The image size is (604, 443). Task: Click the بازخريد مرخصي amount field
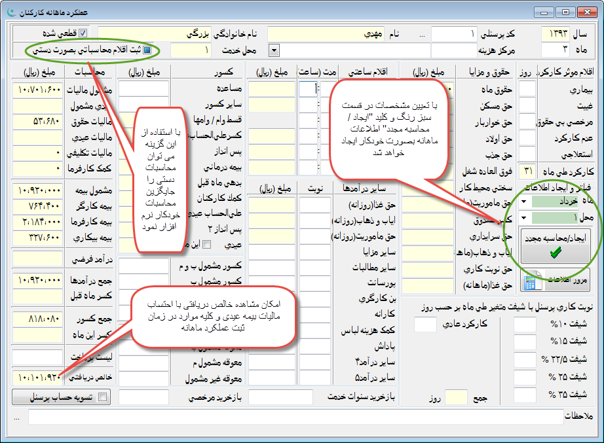click(x=143, y=397)
